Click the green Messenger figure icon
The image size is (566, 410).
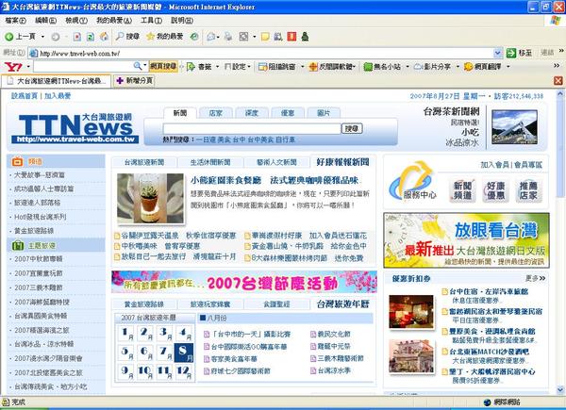click(x=305, y=37)
